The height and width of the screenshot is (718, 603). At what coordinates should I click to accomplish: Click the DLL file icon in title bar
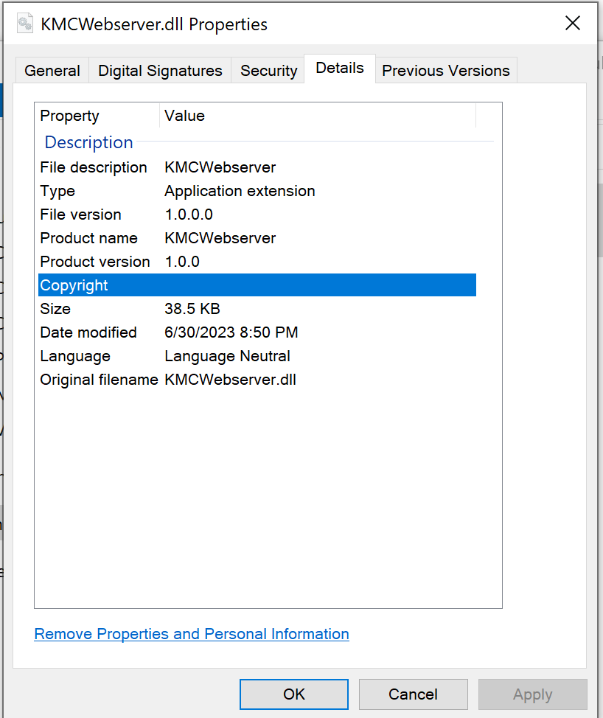coord(25,24)
